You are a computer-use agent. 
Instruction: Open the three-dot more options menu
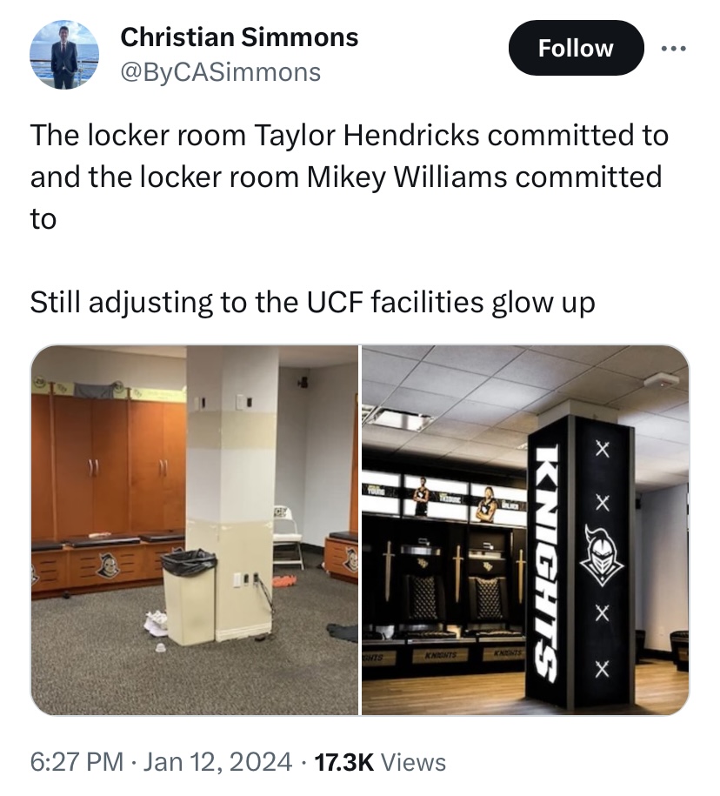coord(674,49)
